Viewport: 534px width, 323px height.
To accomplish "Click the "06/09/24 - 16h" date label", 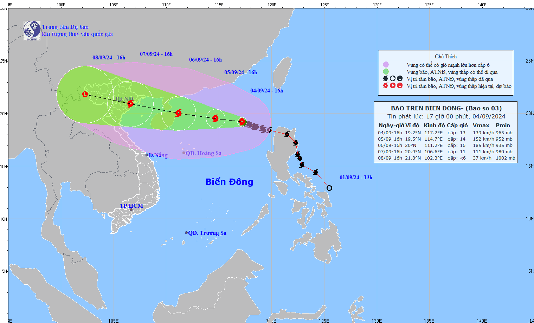I will (x=206, y=60).
